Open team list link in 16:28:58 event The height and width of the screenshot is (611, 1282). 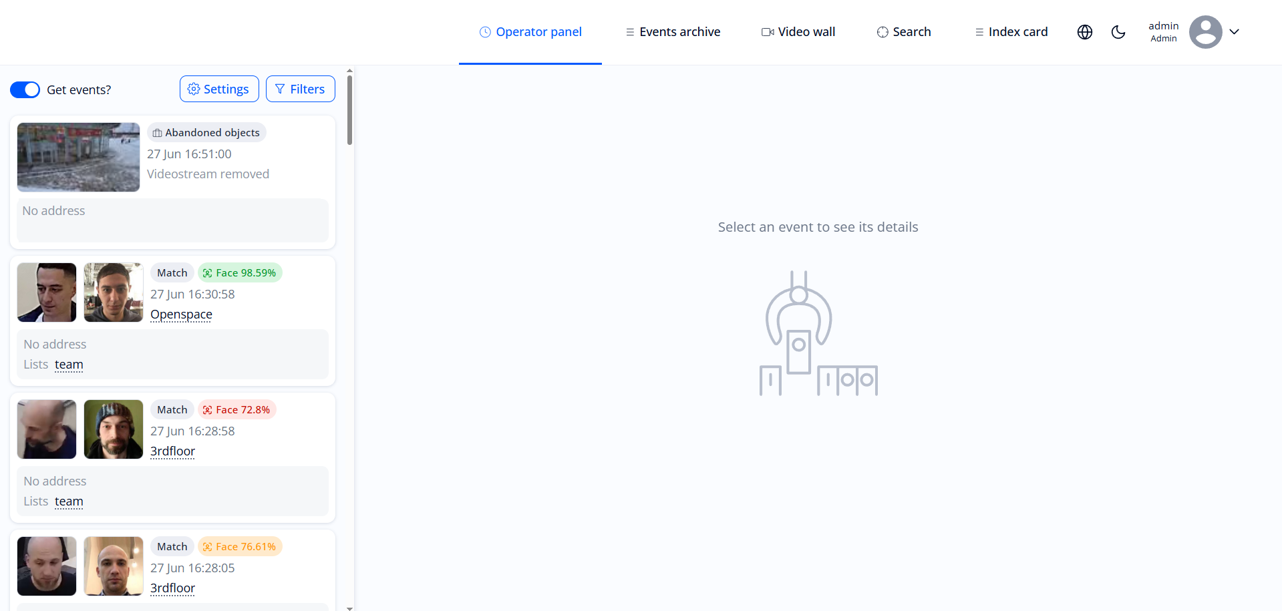point(69,501)
